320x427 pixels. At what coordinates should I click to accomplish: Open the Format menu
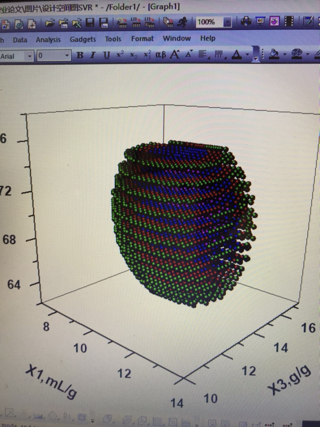pos(142,39)
